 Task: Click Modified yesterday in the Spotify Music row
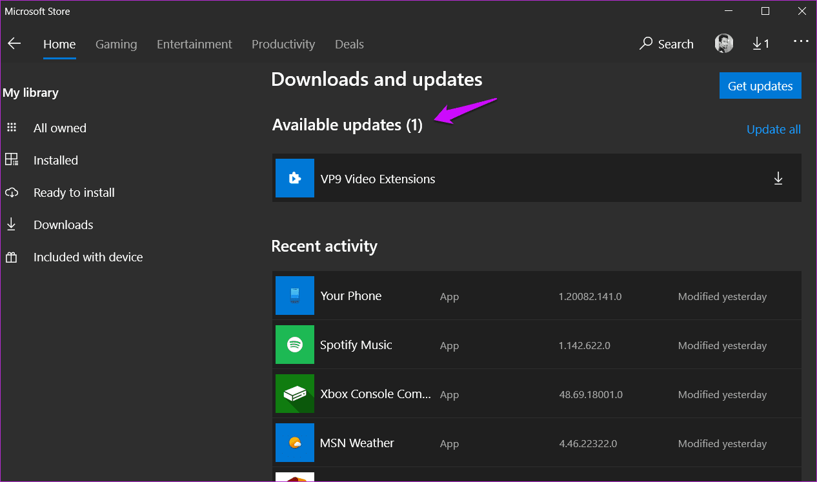[722, 346]
